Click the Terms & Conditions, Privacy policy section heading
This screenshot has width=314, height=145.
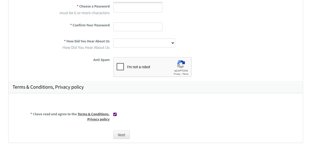[48, 87]
